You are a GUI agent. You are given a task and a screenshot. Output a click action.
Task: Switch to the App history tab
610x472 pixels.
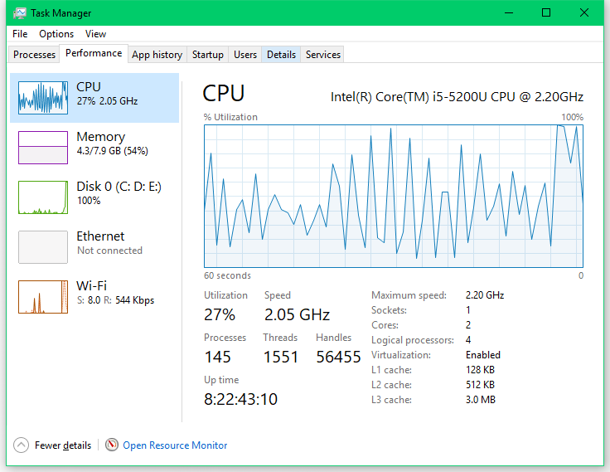click(x=157, y=55)
